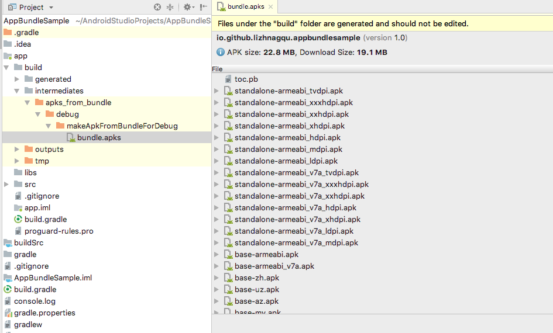This screenshot has width=553, height=333.
Task: Expand the outputs folder
Action: point(18,149)
